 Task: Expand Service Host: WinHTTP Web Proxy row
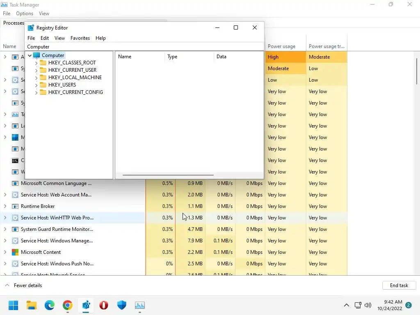5,218
